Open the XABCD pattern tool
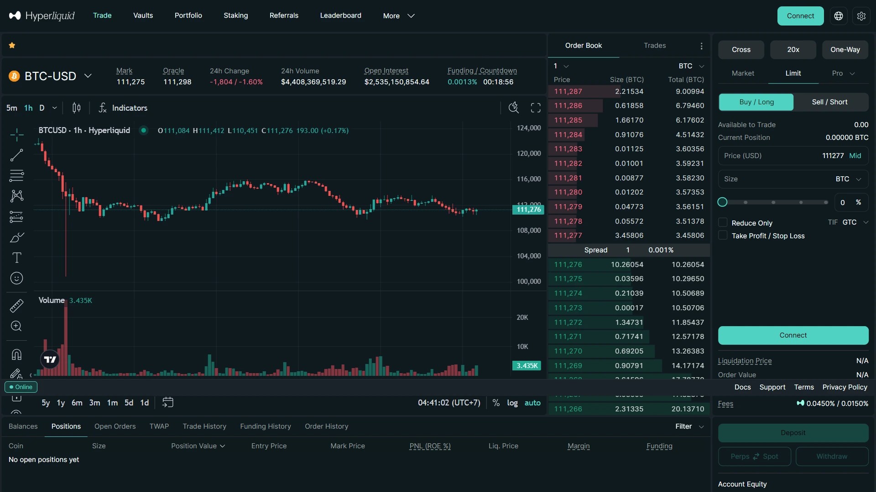 click(16, 196)
